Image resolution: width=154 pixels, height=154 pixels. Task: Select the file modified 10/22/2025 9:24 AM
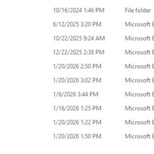click(x=79, y=38)
